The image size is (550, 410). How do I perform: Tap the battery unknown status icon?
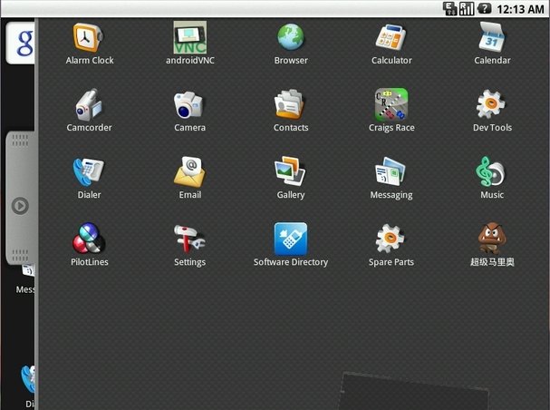(484, 9)
